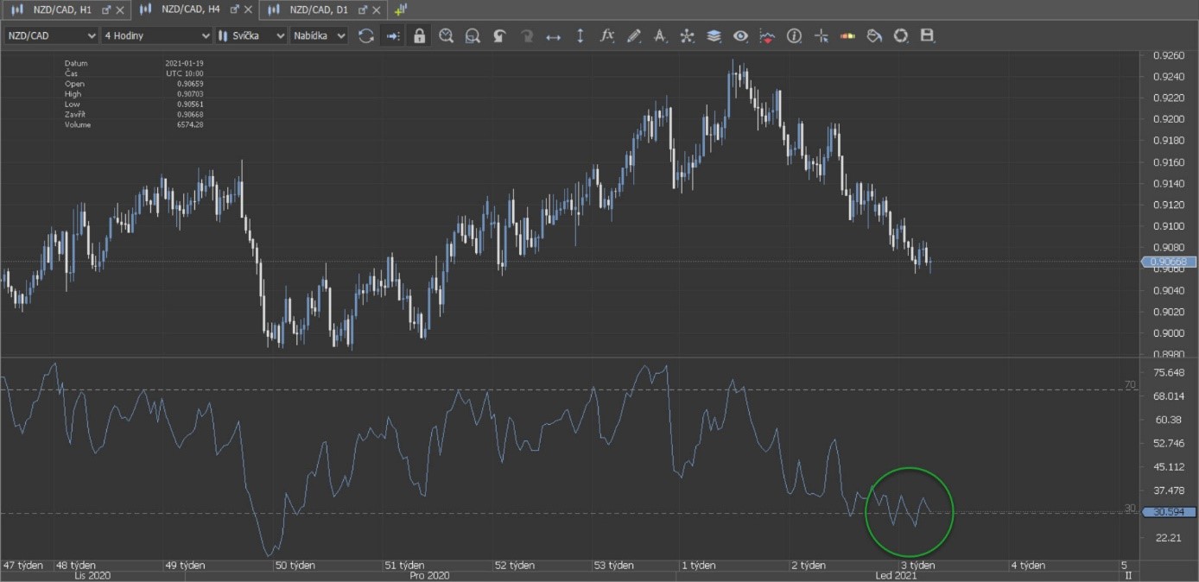
Task: Click the paint bucket color theme icon
Action: [x=874, y=36]
